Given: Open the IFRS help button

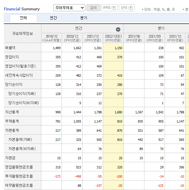Looking at the screenshot, I should coord(109,8).
